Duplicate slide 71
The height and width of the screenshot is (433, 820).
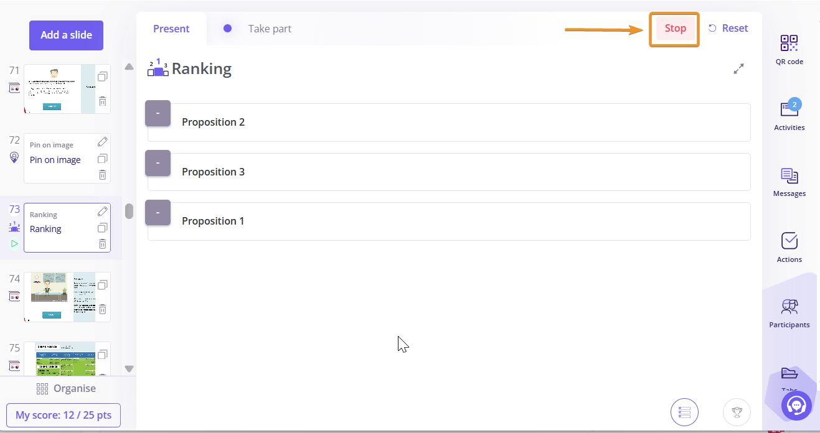tap(103, 77)
